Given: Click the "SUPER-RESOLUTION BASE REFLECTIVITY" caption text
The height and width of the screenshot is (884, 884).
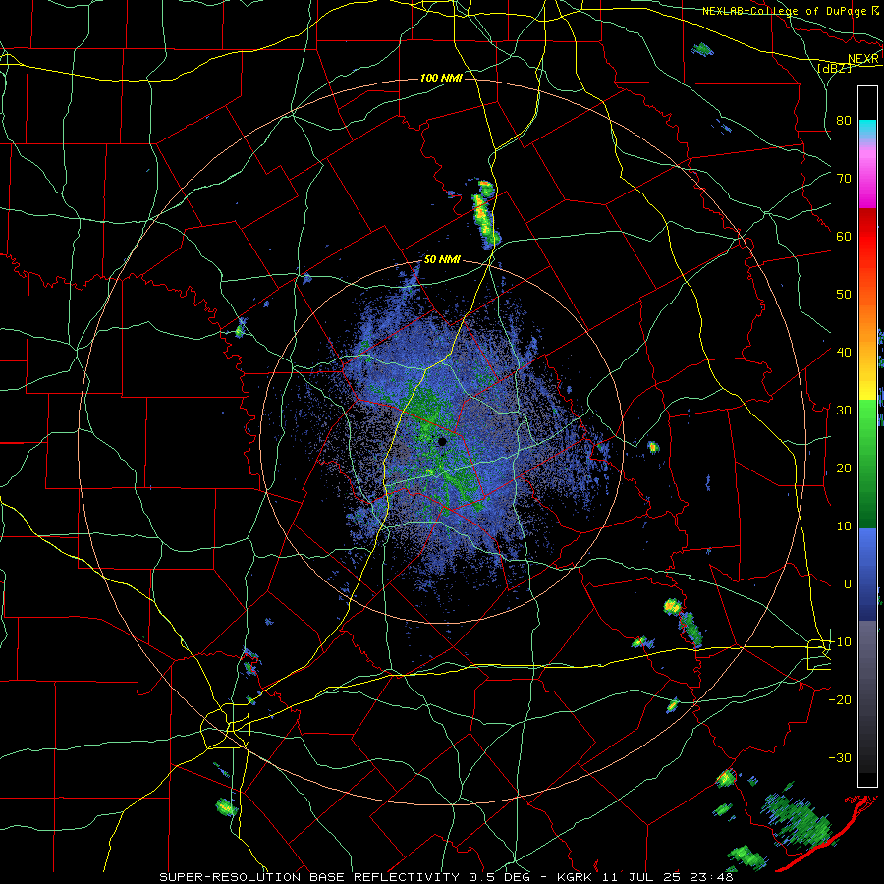Looking at the screenshot, I should [309, 877].
